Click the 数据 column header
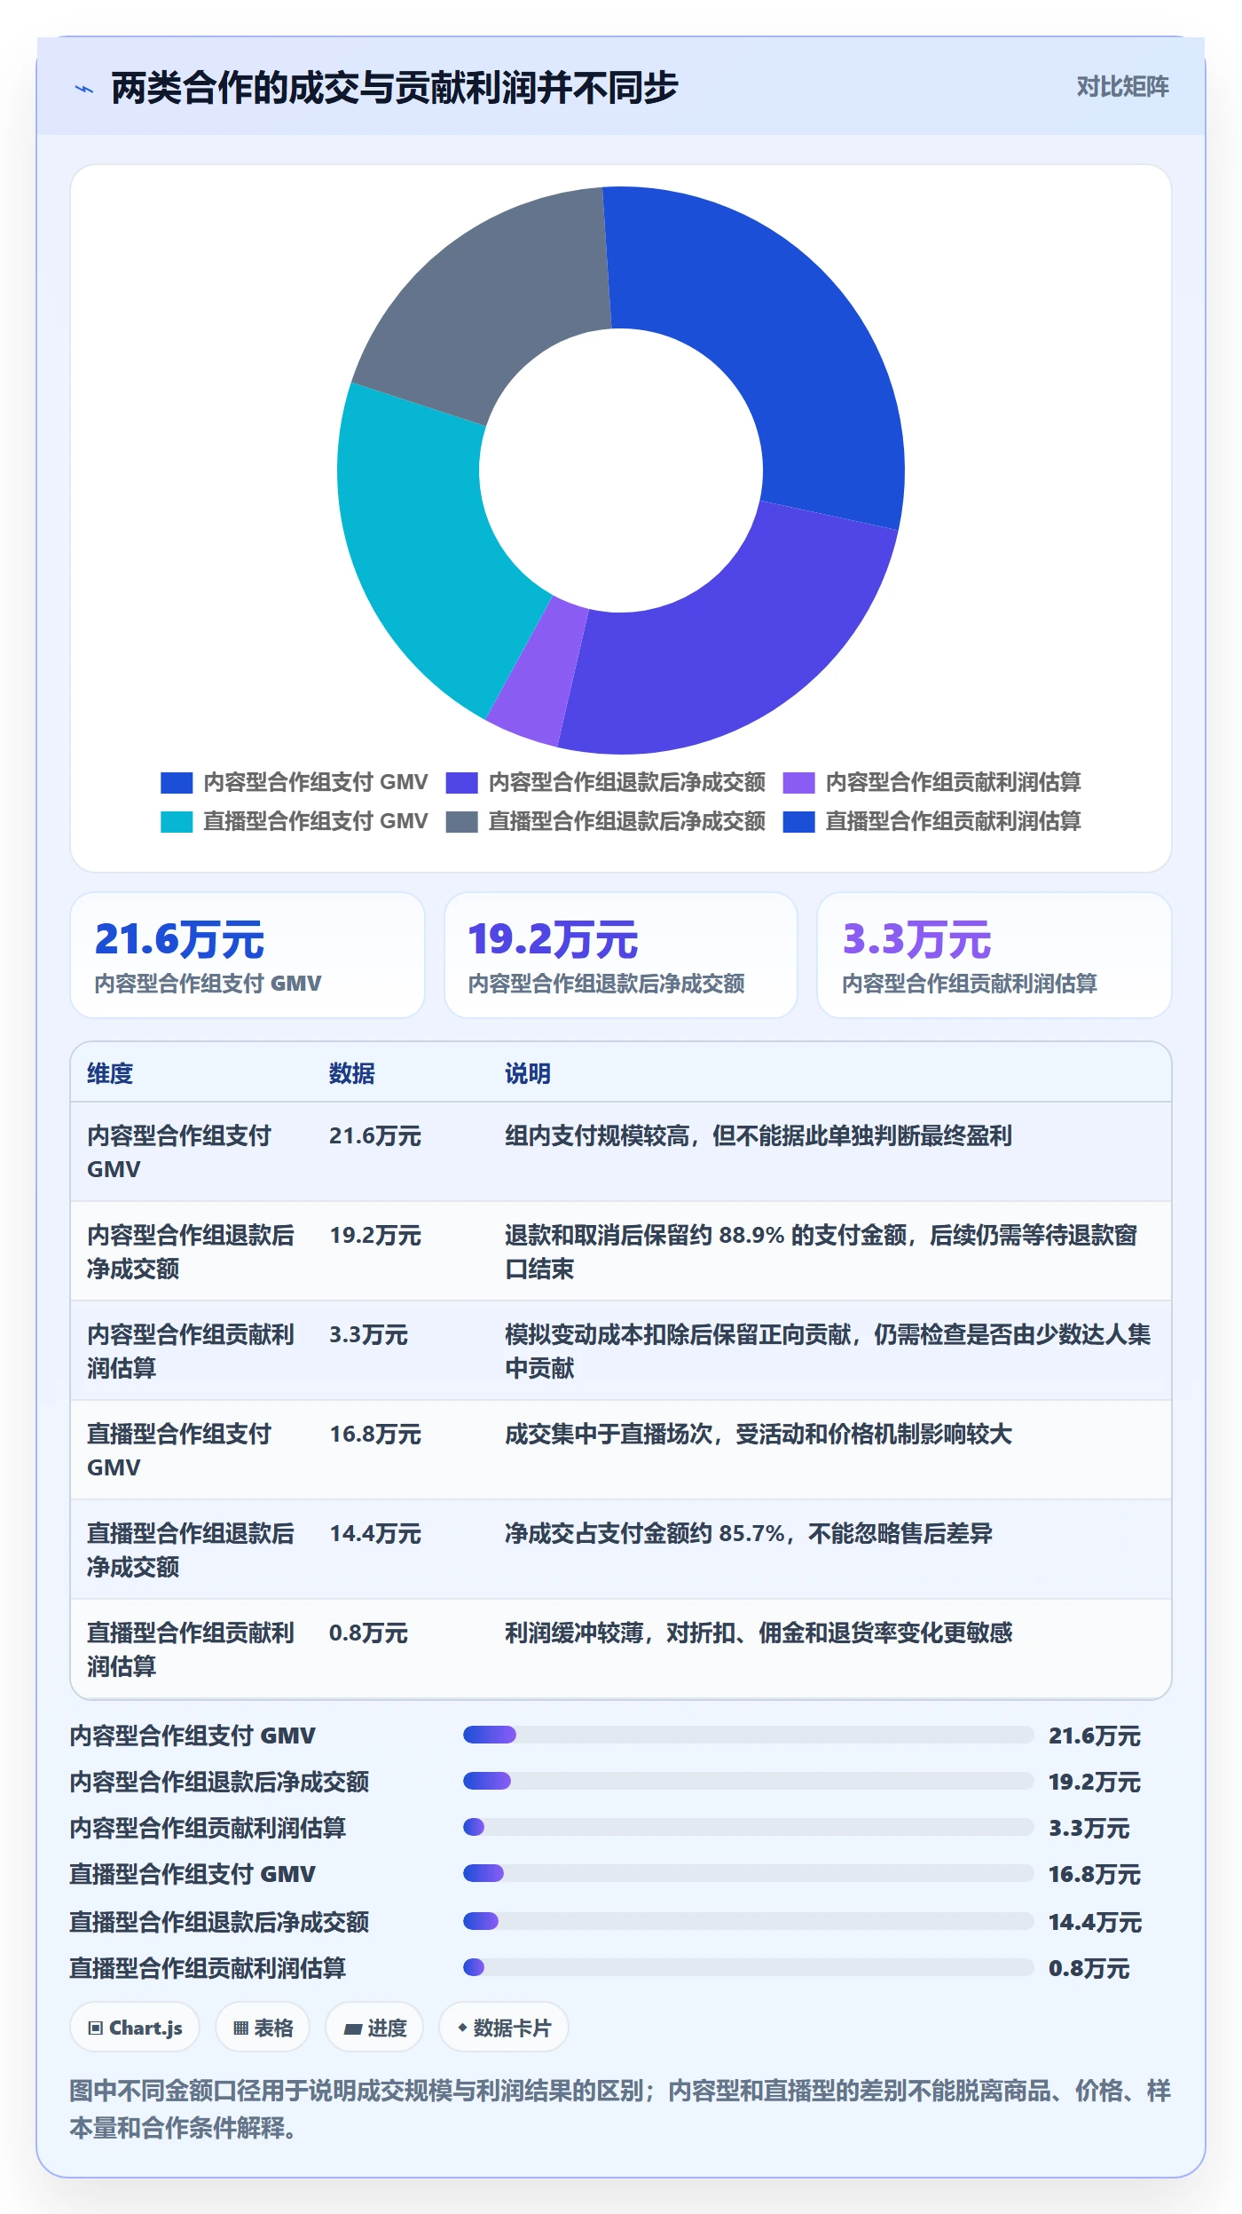The width and height of the screenshot is (1242, 2214). tap(352, 1073)
